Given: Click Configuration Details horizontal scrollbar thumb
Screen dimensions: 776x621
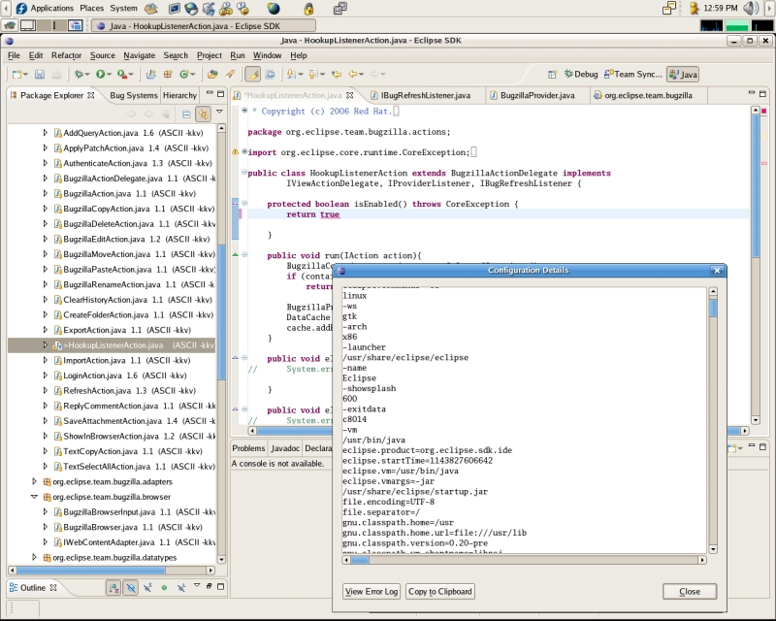Looking at the screenshot, I should [360, 560].
